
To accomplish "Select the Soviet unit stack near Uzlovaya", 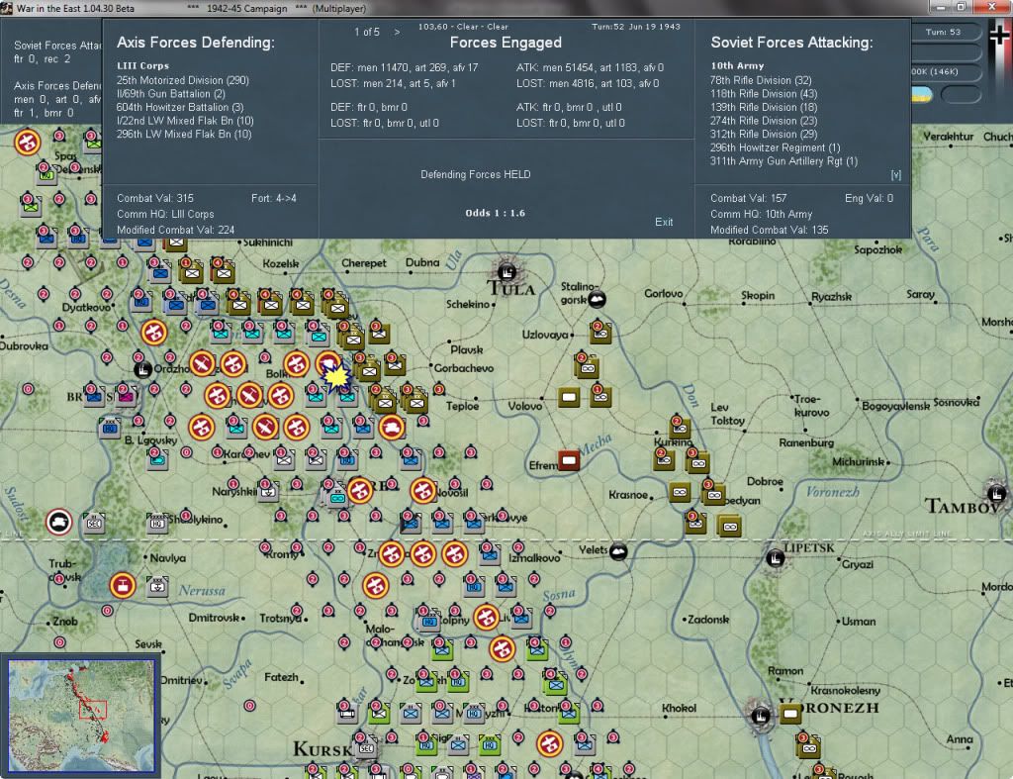I will [x=600, y=333].
